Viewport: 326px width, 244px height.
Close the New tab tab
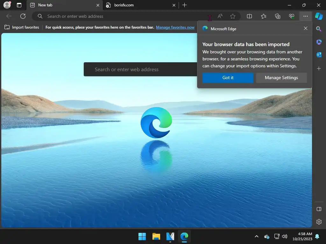tap(98, 5)
